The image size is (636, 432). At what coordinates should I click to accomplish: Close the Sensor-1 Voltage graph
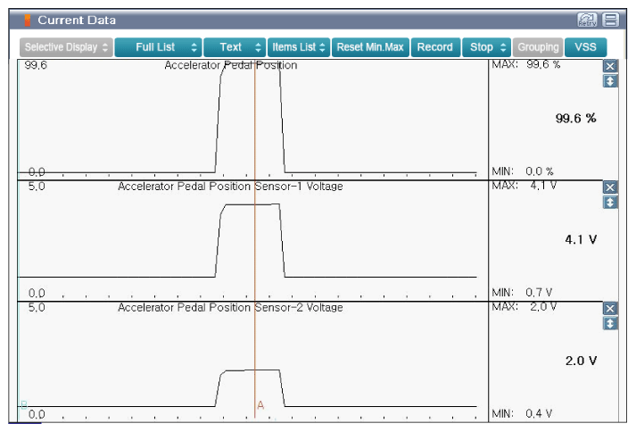click(610, 187)
